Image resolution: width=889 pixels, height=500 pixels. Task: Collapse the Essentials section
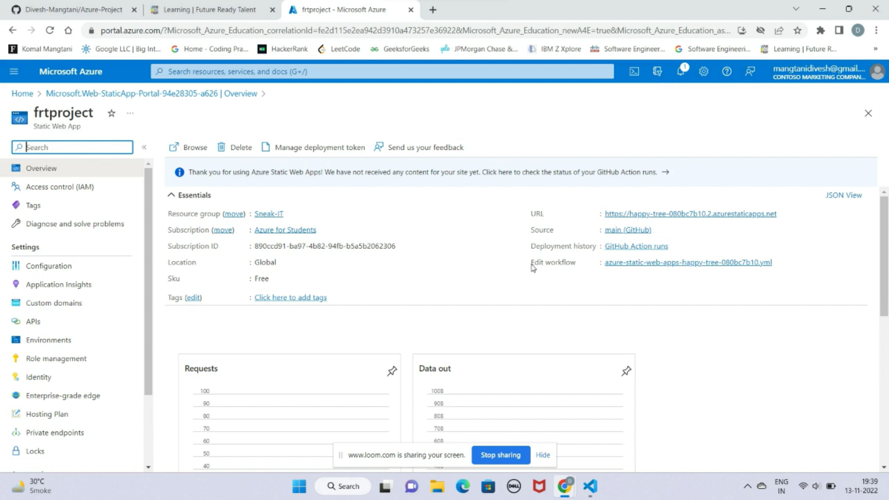[x=171, y=194]
